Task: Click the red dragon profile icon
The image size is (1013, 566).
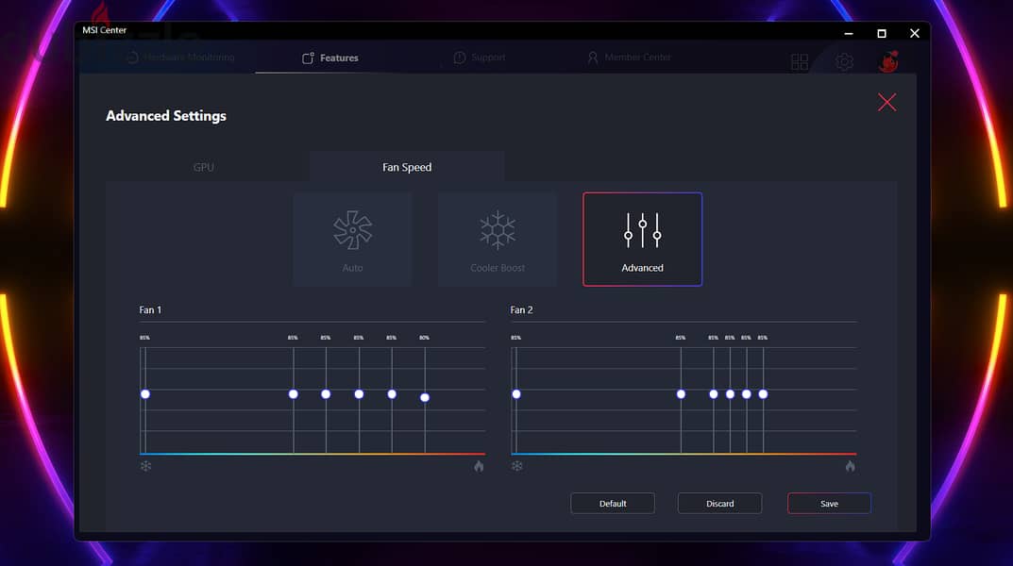Action: pos(889,61)
